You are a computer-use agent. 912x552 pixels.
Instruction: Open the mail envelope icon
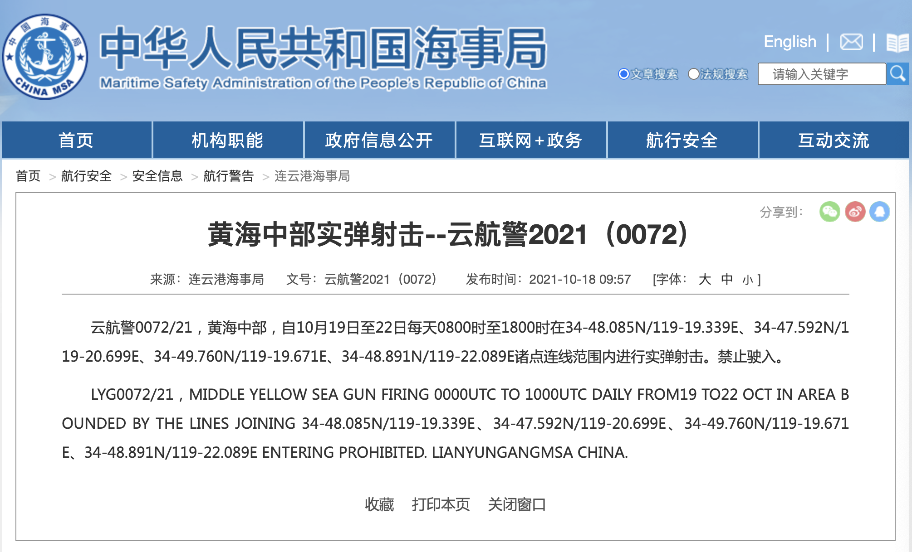pyautogui.click(x=851, y=42)
